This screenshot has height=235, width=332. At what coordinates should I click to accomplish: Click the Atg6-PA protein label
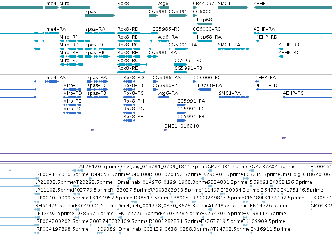tap(168, 93)
